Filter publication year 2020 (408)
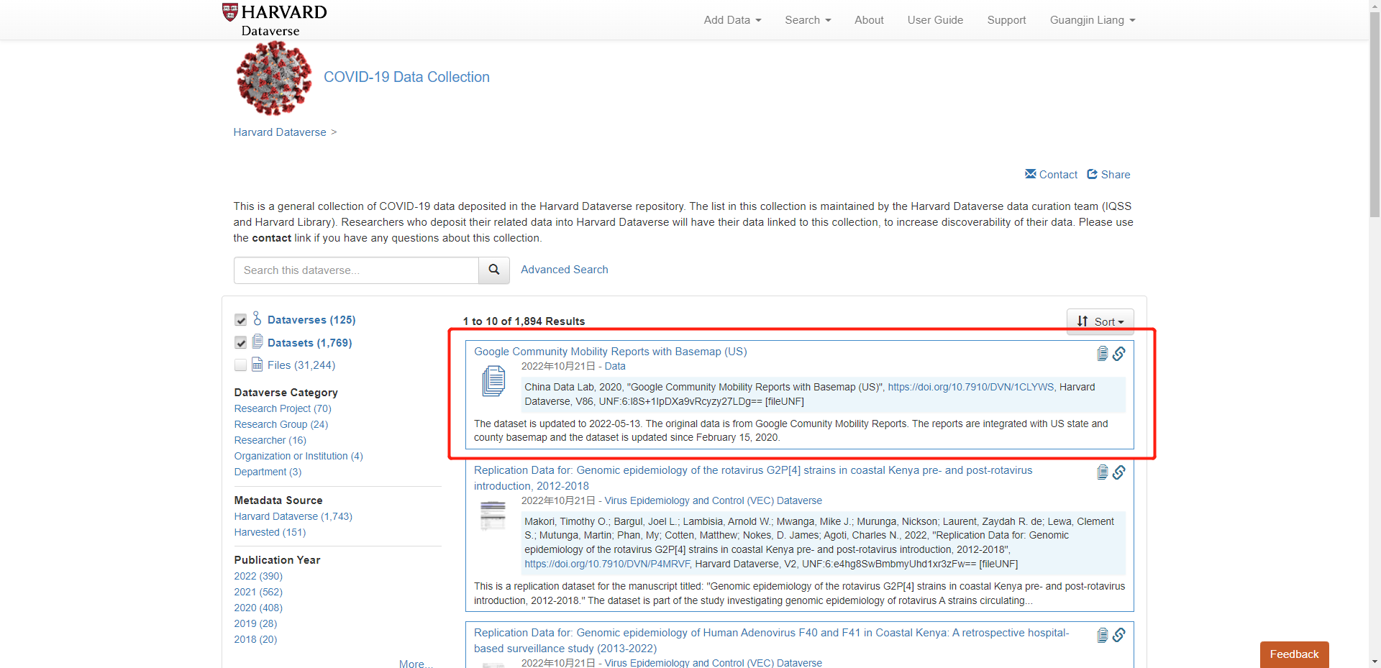This screenshot has width=1381, height=668. (x=258, y=608)
